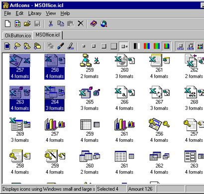Select the key notepad icon 258
The height and width of the screenshot is (194, 204).
click(20, 162)
